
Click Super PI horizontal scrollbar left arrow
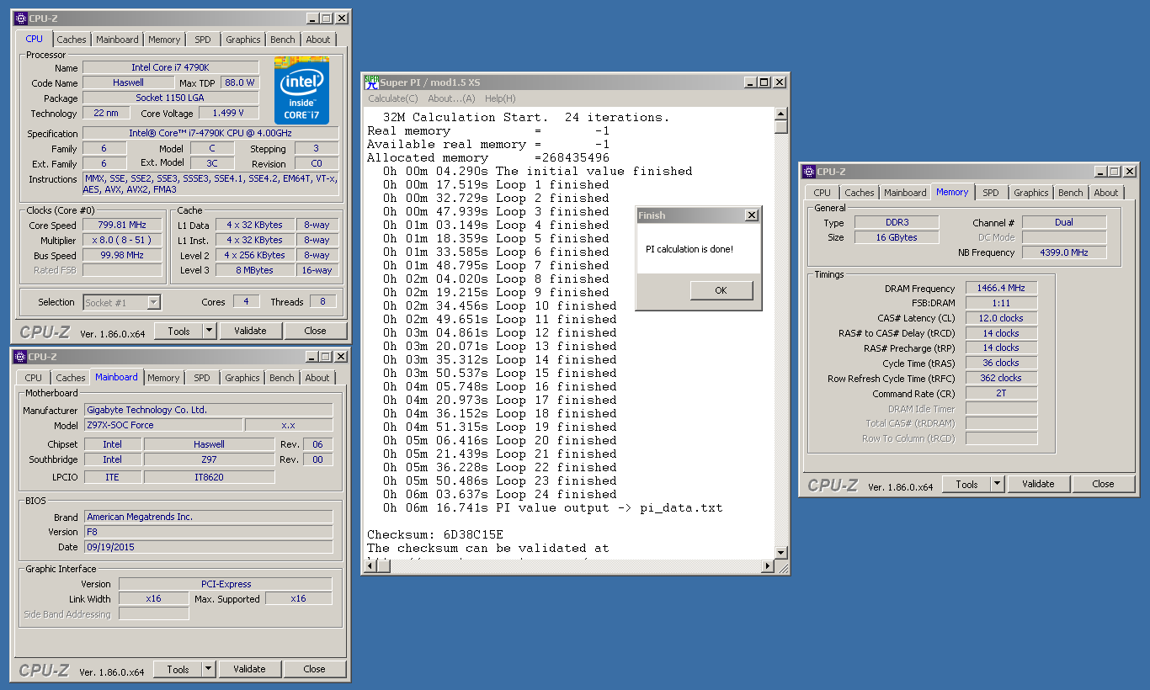click(370, 566)
